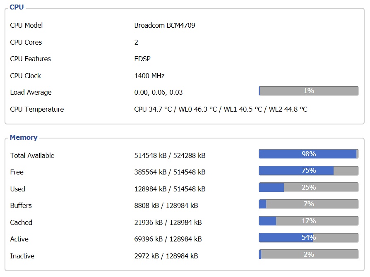
Task: Select 128984 kB / 514548 kB value
Action: pyautogui.click(x=170, y=189)
